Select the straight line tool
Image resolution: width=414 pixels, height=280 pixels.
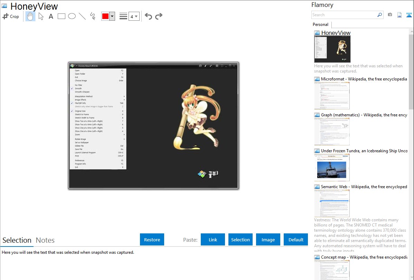(82, 16)
